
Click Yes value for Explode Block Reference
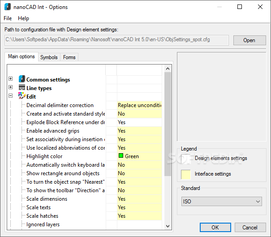click(139, 122)
